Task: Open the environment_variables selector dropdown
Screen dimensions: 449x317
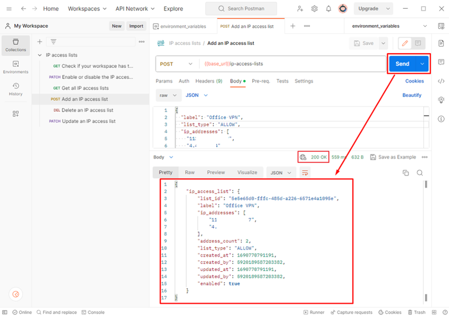Action: point(389,26)
